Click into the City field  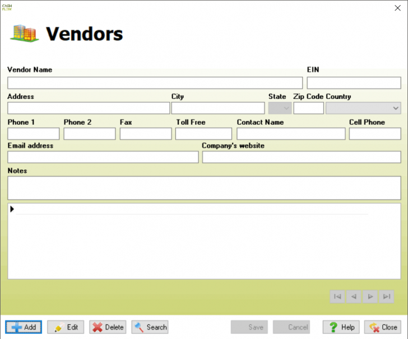coord(218,108)
